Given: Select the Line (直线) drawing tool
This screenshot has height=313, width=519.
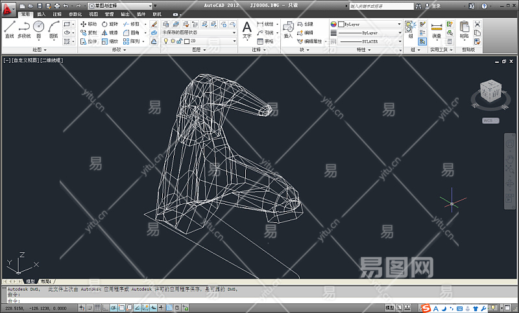Looking at the screenshot, I should [9, 29].
